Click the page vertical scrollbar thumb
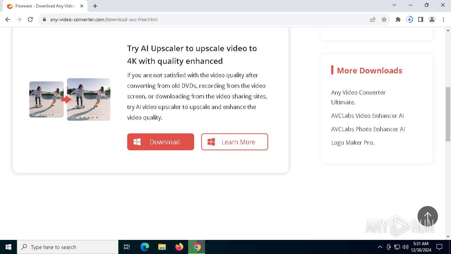This screenshot has height=254, width=451. click(448, 114)
